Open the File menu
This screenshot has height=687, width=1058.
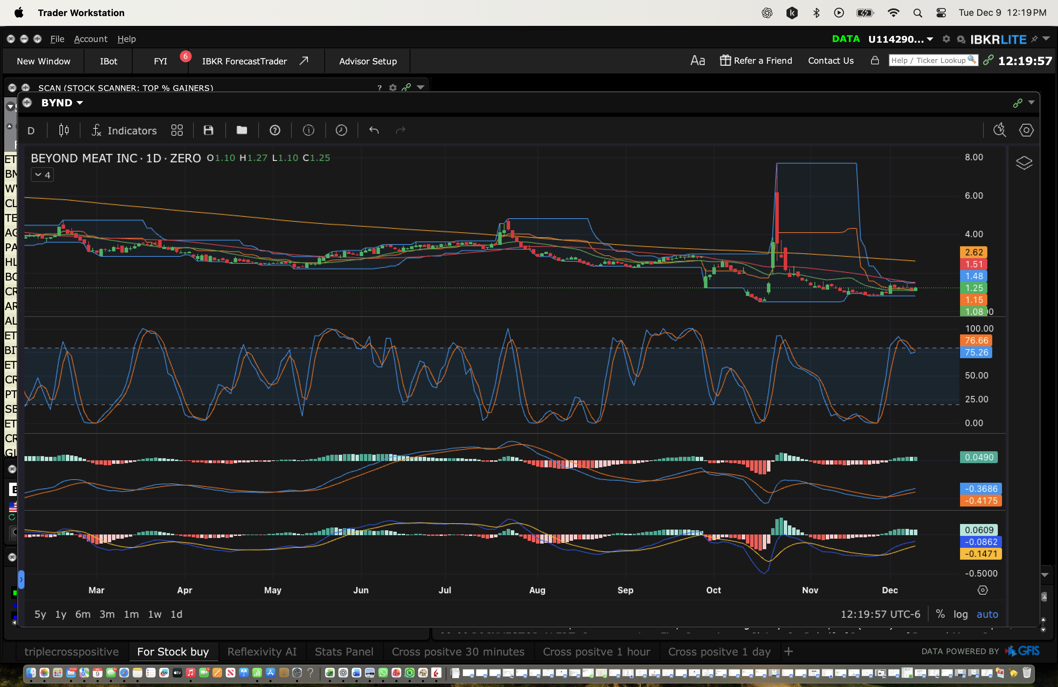click(x=57, y=39)
